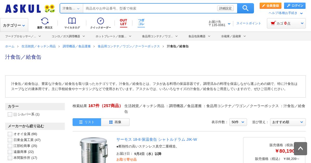Image resolution: width=311 pixels, height=163 pixels.
Task: Switch to 画像 grid view
Action: [115, 122]
